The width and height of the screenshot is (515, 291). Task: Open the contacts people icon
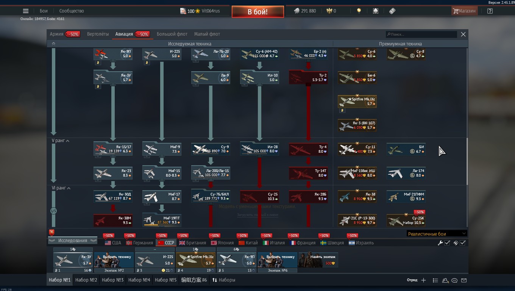coord(445,280)
